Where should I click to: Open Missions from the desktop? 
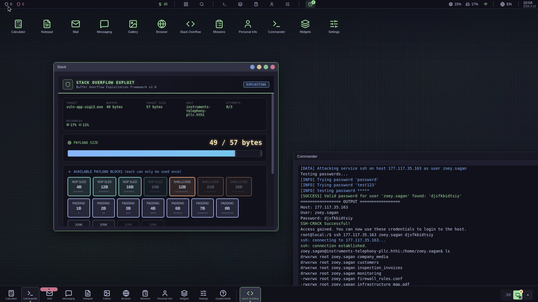(219, 26)
